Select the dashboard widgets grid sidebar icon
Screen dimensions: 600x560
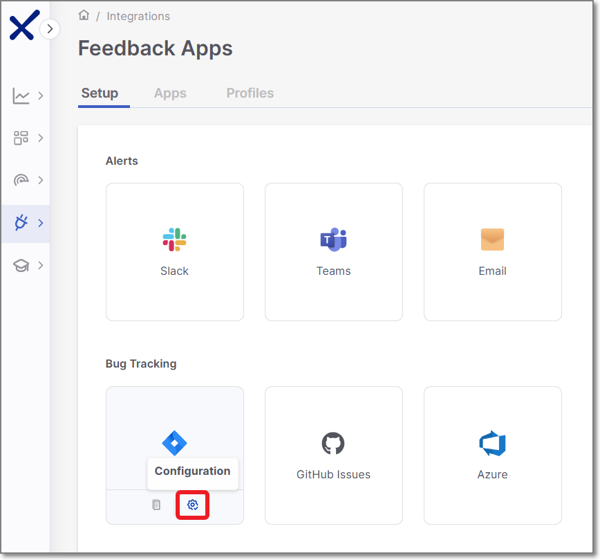[x=21, y=138]
